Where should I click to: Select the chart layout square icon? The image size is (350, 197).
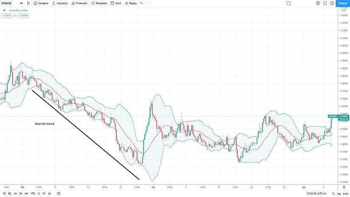point(288,3)
